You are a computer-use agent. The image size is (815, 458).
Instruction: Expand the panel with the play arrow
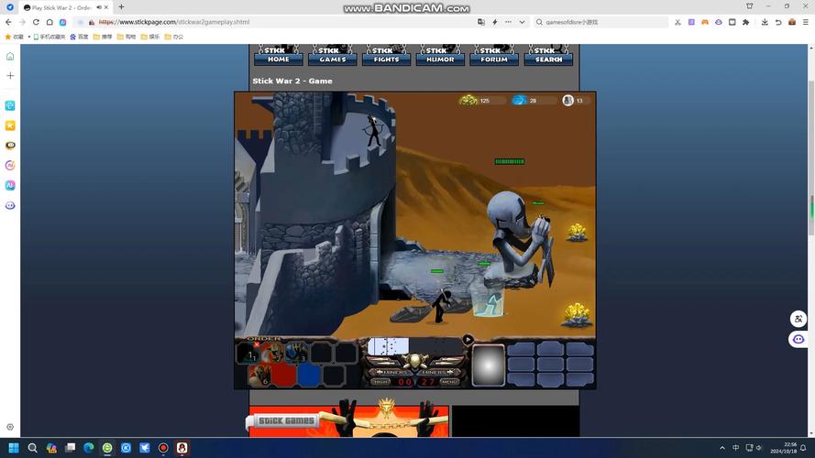click(x=468, y=339)
